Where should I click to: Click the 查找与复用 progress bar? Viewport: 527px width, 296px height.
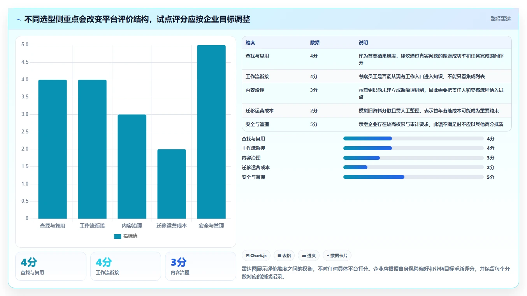413,138
